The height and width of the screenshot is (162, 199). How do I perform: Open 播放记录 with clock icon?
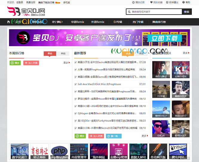pos(138,2)
